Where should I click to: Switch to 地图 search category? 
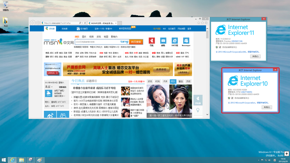pyautogui.click(x=106, y=37)
